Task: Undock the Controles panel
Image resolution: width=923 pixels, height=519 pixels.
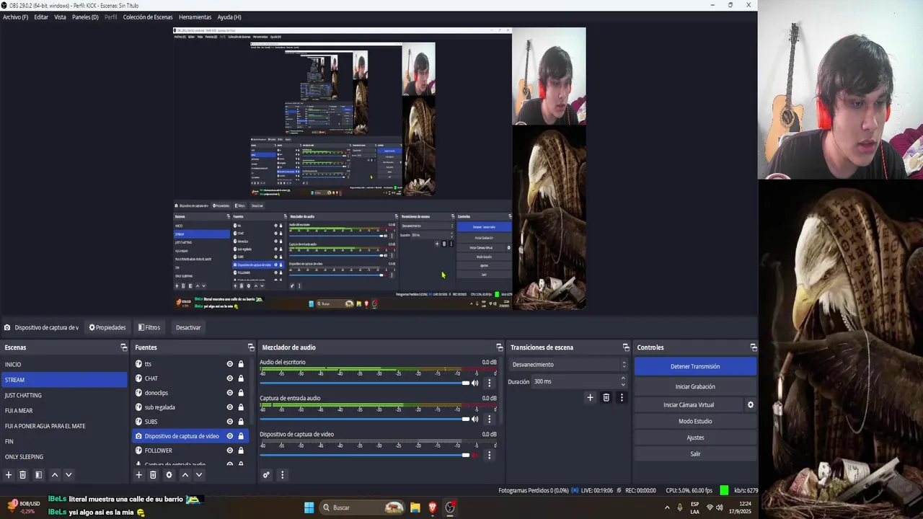Action: click(753, 347)
